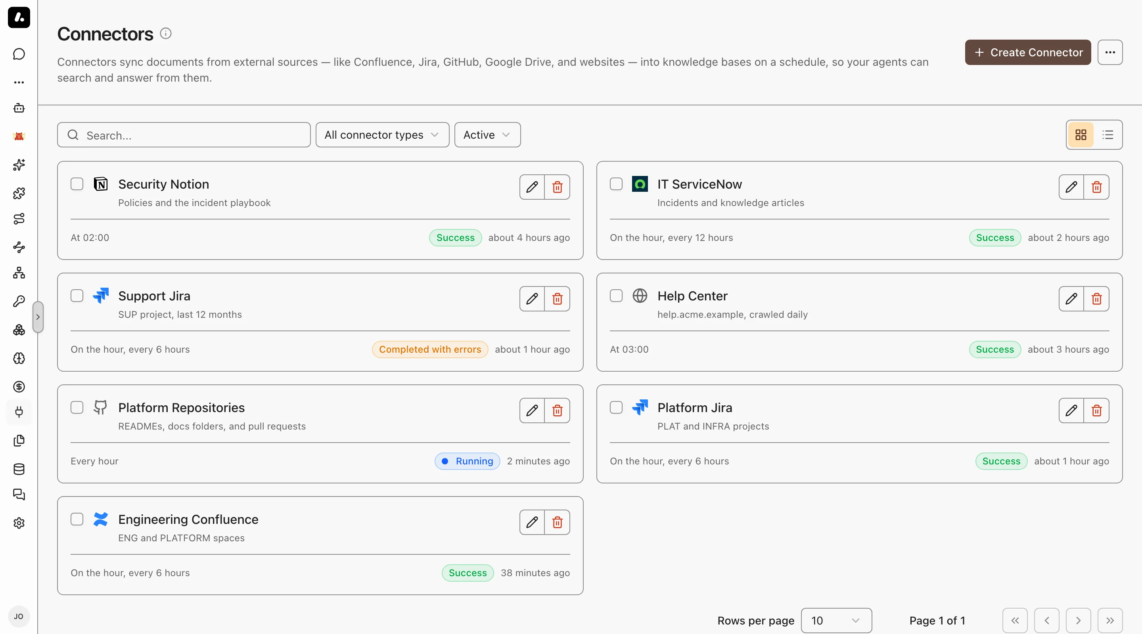Screen dimensions: 1142x634
Task: Go to the first page
Action: pos(1015,620)
